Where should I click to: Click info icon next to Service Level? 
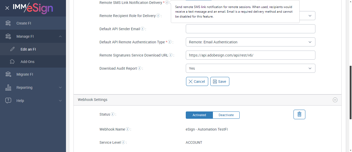tap(123, 142)
